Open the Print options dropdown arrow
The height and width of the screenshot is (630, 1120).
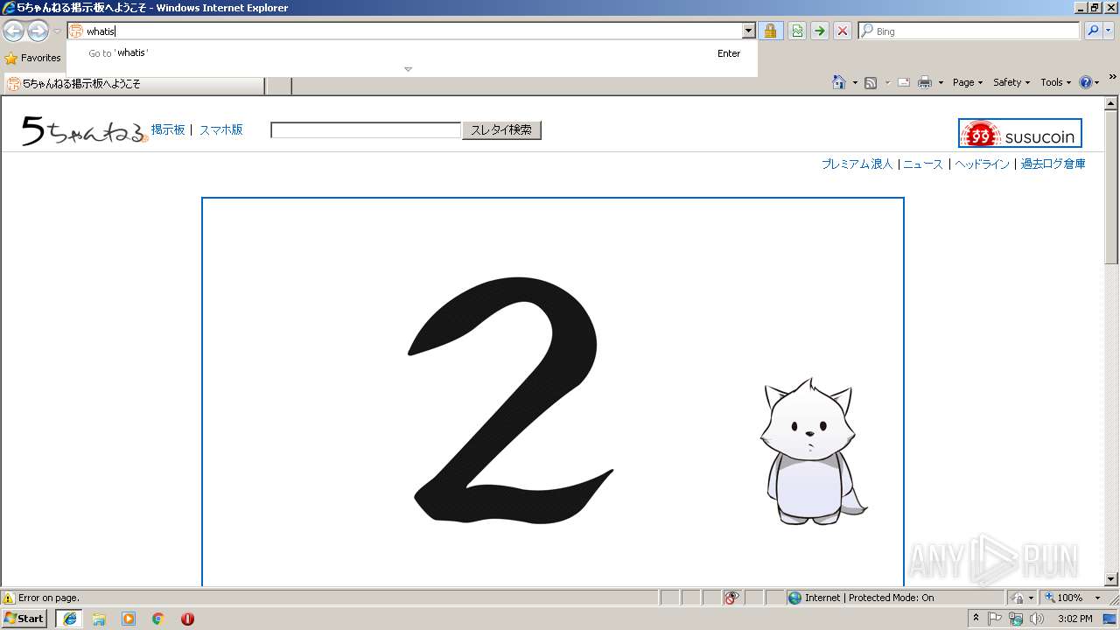click(941, 83)
